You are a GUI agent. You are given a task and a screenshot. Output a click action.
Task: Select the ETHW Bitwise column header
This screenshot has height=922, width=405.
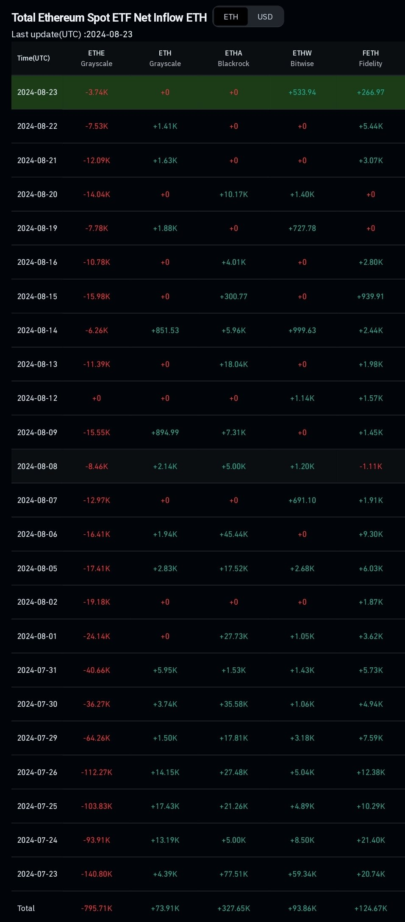point(302,58)
